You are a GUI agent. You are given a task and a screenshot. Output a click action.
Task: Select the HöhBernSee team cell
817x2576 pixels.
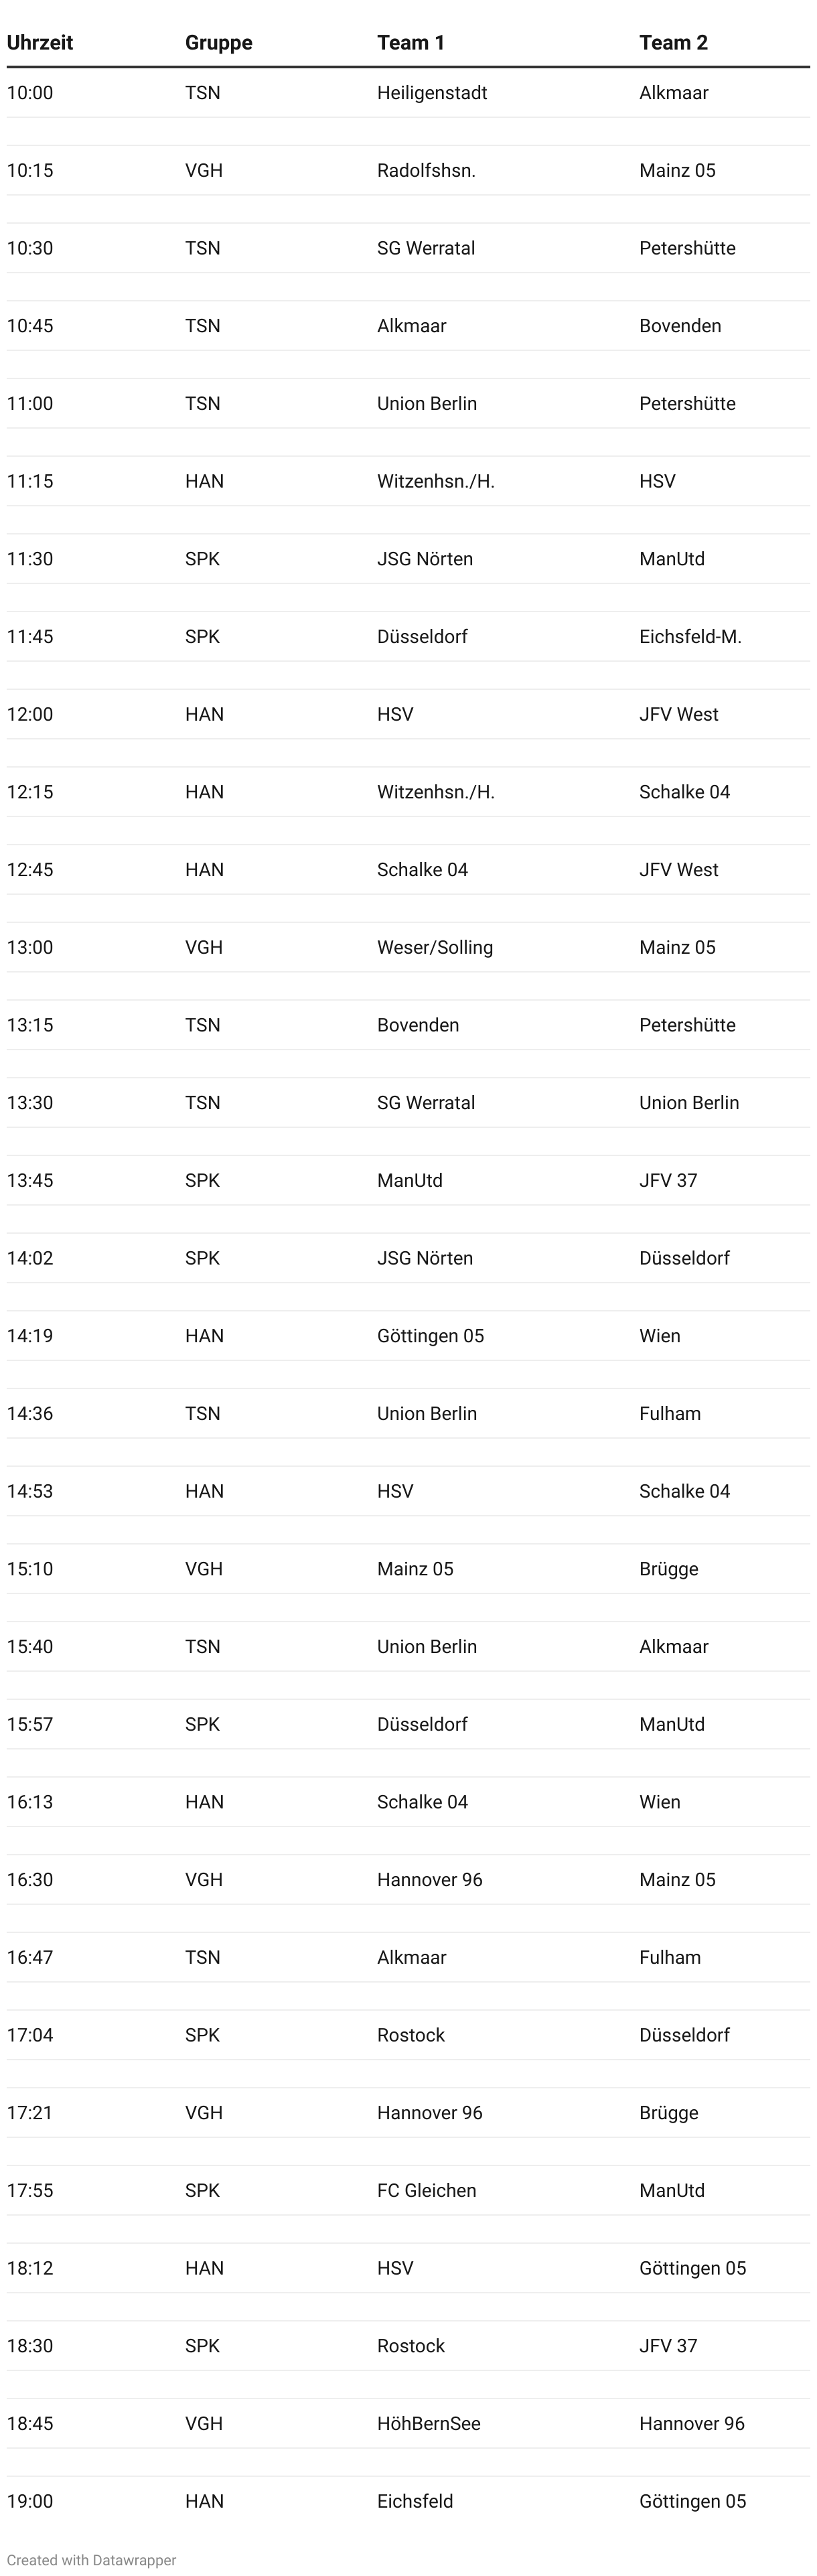[429, 2424]
